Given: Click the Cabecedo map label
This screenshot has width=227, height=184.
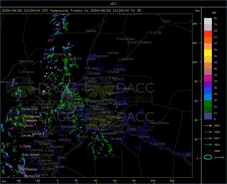Looking at the screenshot, I should [31, 120].
